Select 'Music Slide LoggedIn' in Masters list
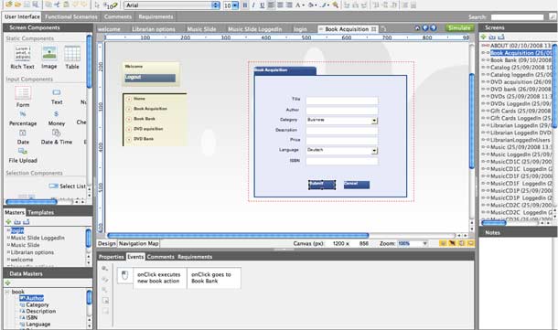The height and width of the screenshot is (330, 558). (x=38, y=238)
